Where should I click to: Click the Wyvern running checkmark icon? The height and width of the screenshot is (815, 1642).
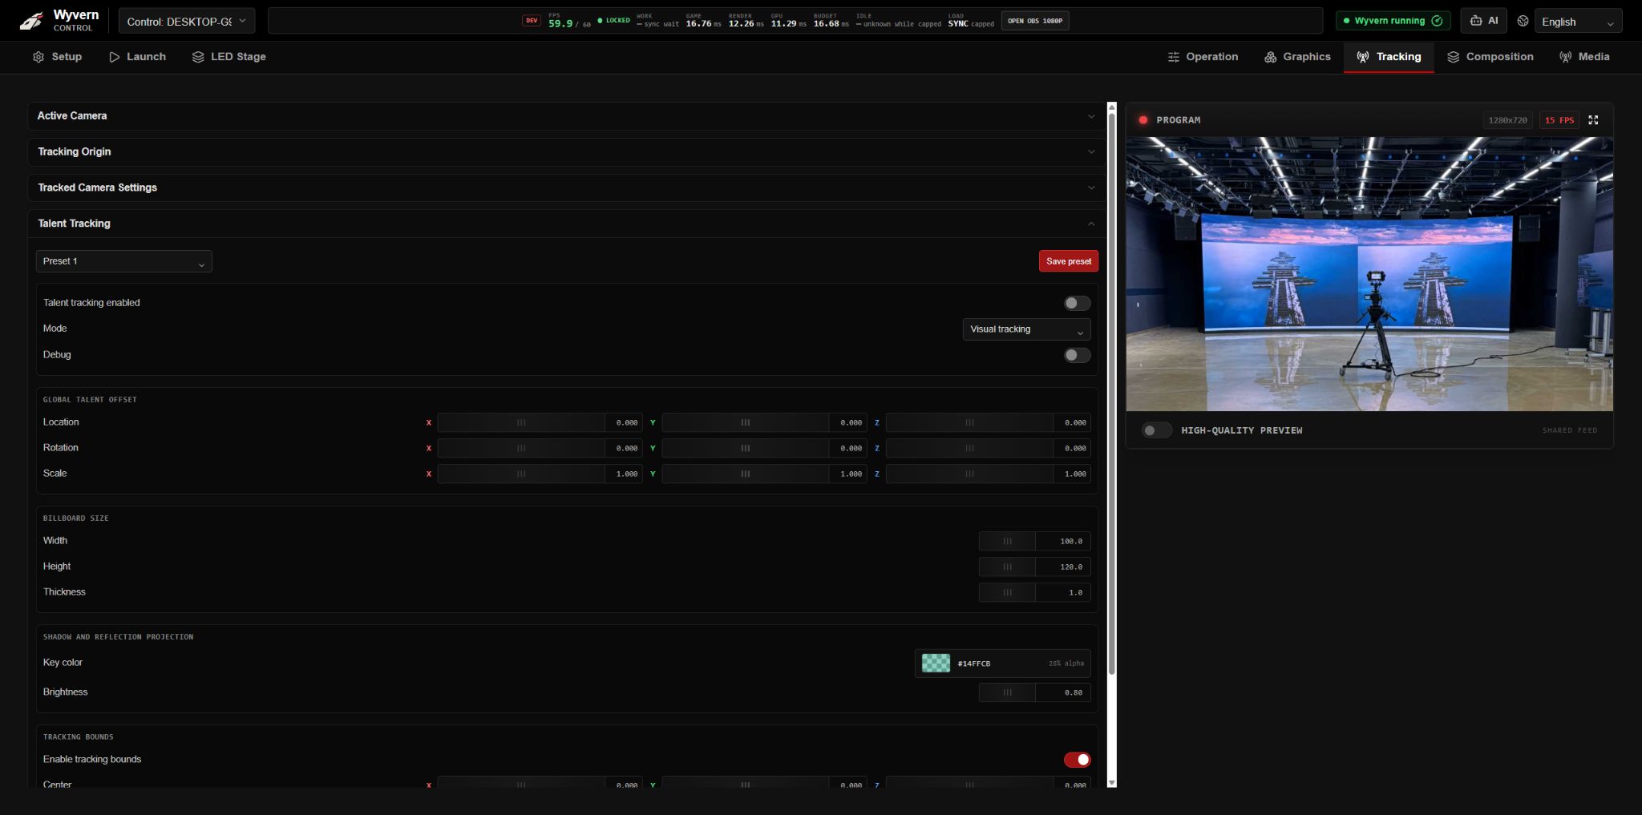pos(1437,21)
